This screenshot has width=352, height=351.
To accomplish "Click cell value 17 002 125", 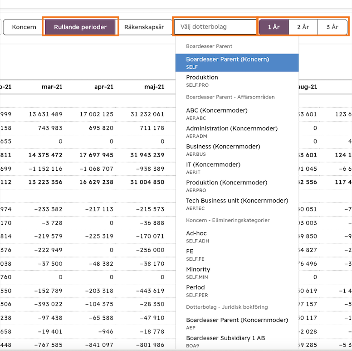I will click(x=97, y=114).
